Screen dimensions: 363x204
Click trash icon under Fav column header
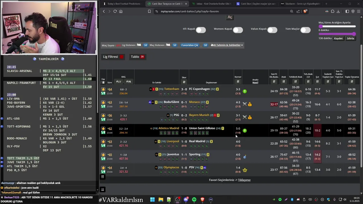pos(103,82)
